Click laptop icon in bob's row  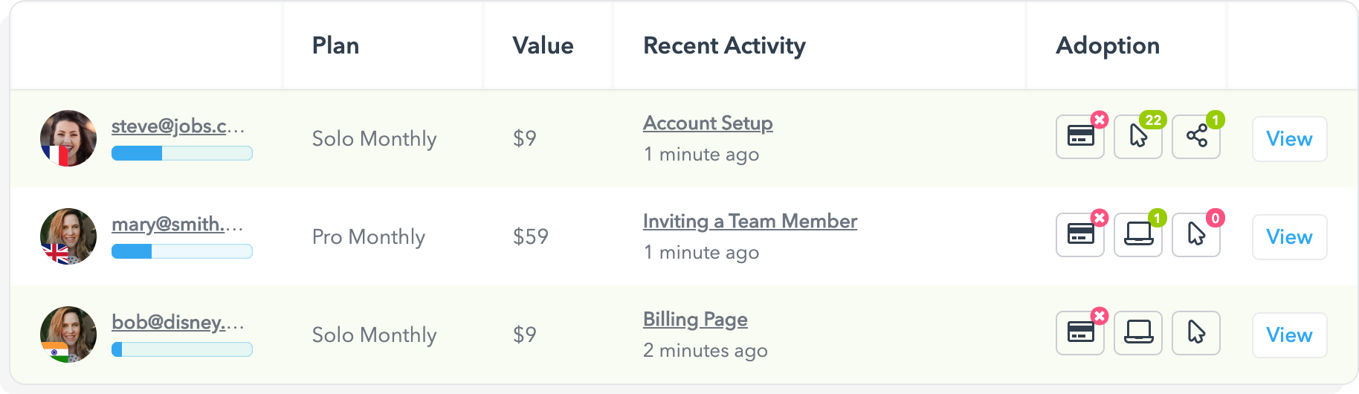(1137, 333)
